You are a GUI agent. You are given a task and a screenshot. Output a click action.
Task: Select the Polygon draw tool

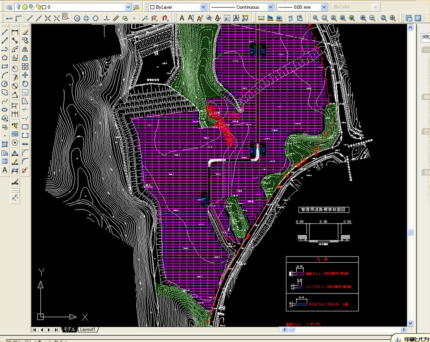[x=5, y=57]
